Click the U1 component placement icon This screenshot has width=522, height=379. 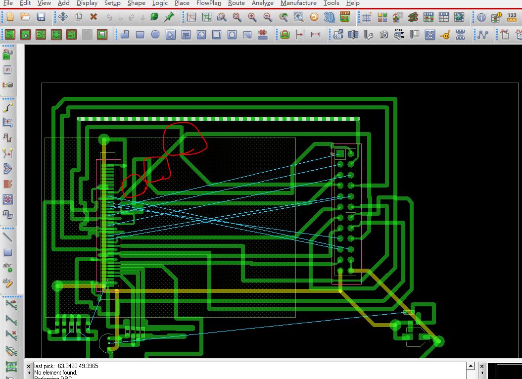[x=8, y=70]
